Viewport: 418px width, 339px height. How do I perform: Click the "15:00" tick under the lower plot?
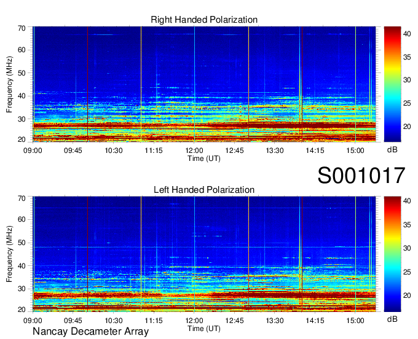point(355,321)
